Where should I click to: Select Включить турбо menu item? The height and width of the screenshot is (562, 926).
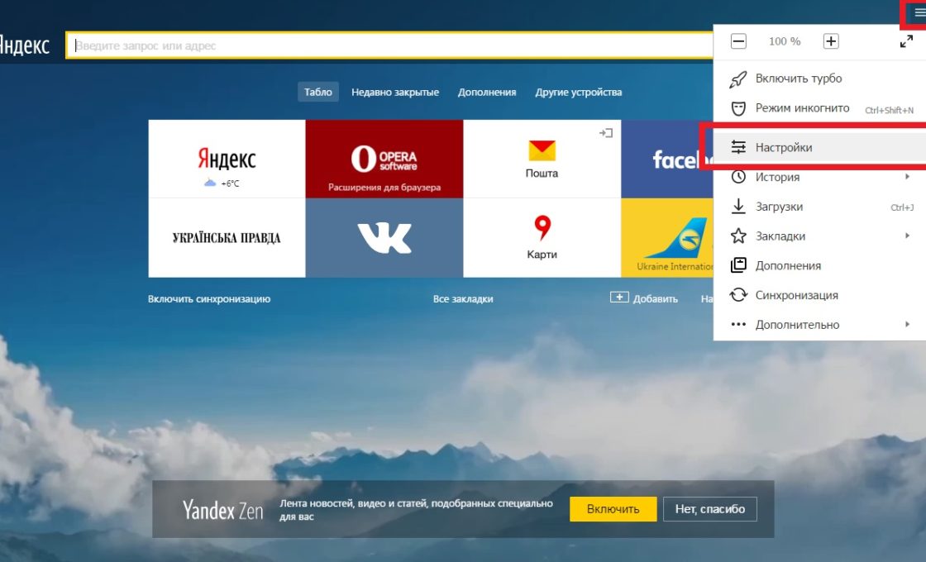(819, 79)
